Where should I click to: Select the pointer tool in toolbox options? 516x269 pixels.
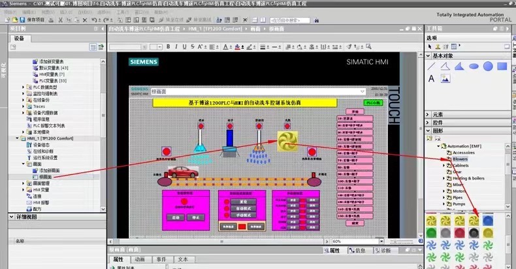430,46
